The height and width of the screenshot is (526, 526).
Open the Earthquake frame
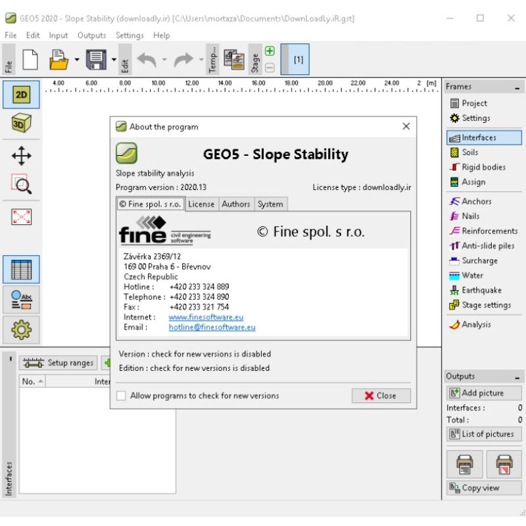coord(481,290)
